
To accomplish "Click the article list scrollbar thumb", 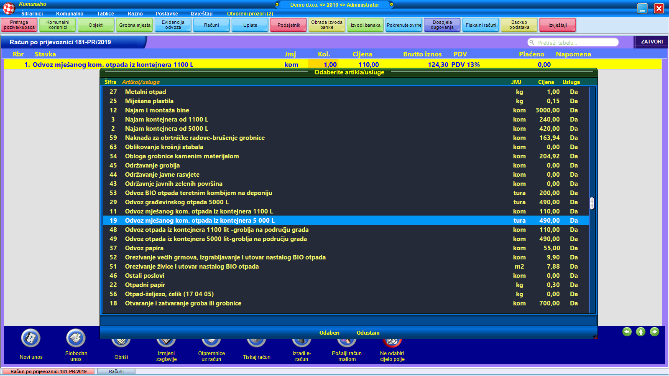I will click(x=592, y=203).
